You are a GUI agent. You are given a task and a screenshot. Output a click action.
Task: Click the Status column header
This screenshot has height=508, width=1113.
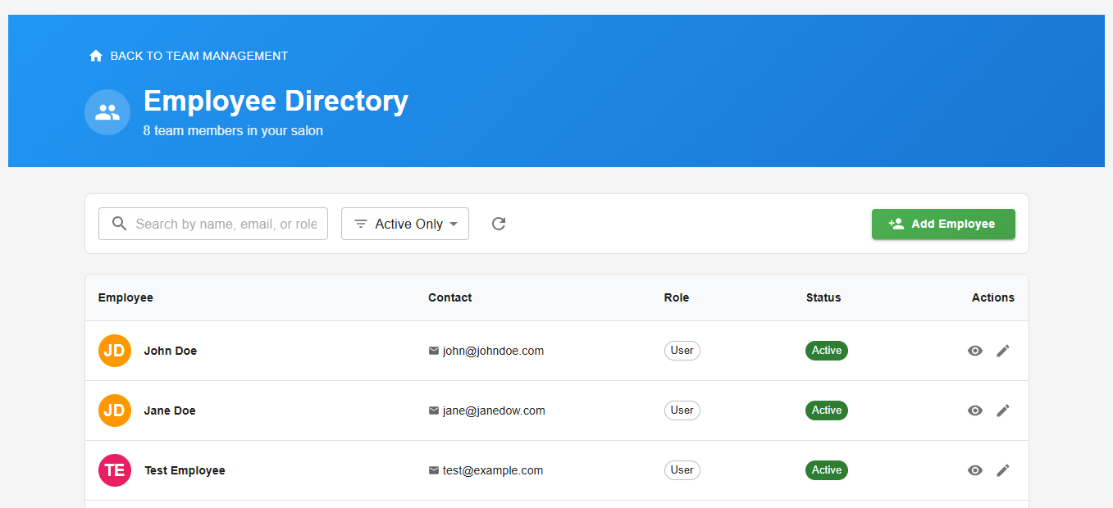click(x=823, y=297)
